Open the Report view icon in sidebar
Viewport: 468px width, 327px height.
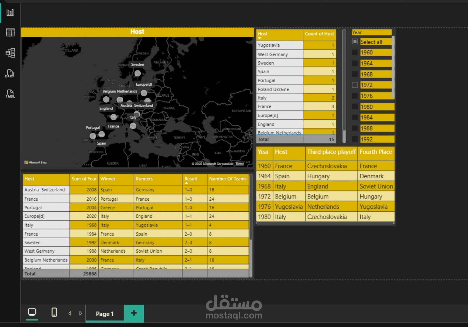coord(10,12)
